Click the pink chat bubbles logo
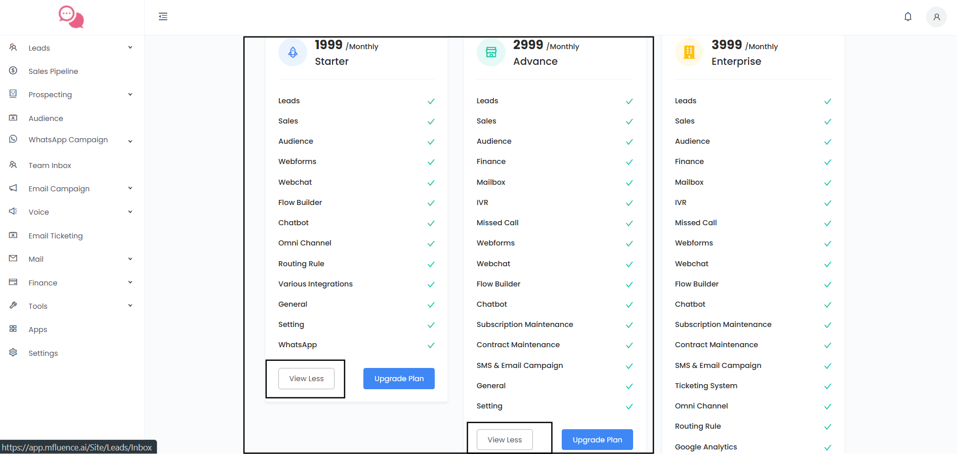The image size is (957, 454). coord(71,17)
